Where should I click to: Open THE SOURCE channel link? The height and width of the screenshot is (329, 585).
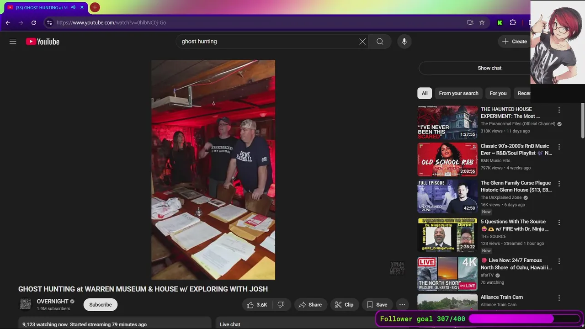493,237
